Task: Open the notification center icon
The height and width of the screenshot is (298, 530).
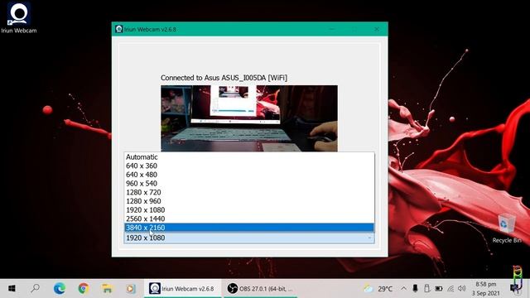Action: point(515,289)
